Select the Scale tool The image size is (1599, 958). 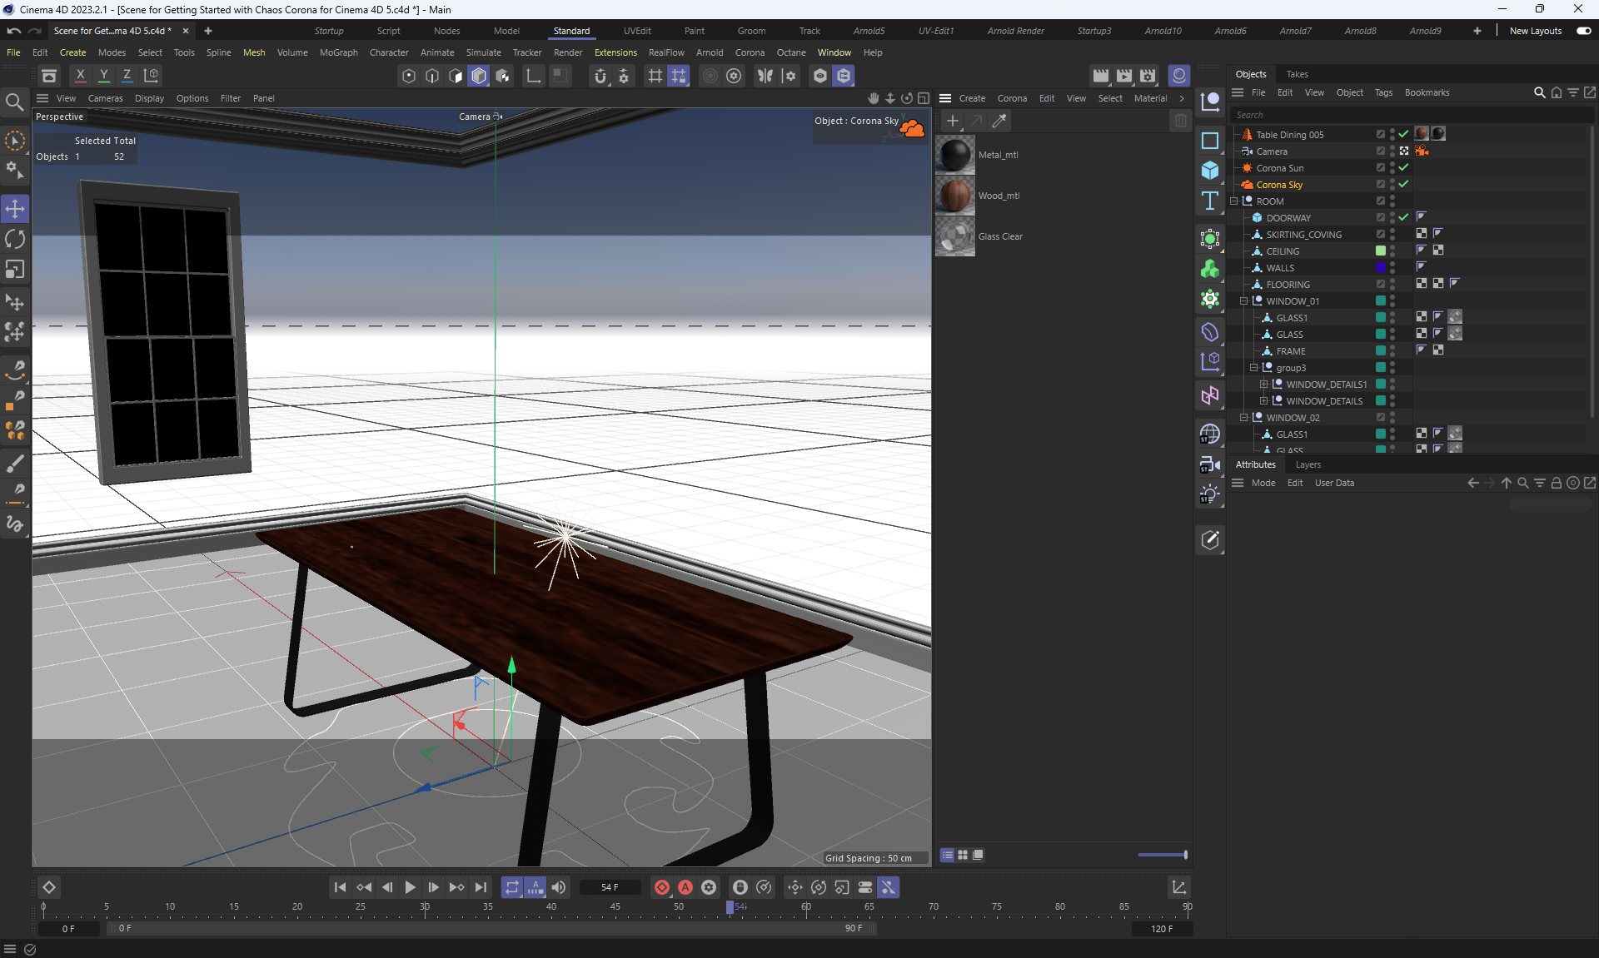(15, 270)
